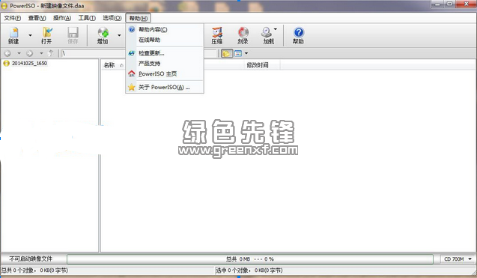Select 产品支持 menu entry
Image resolution: width=477 pixels, height=278 pixels.
(x=165, y=64)
